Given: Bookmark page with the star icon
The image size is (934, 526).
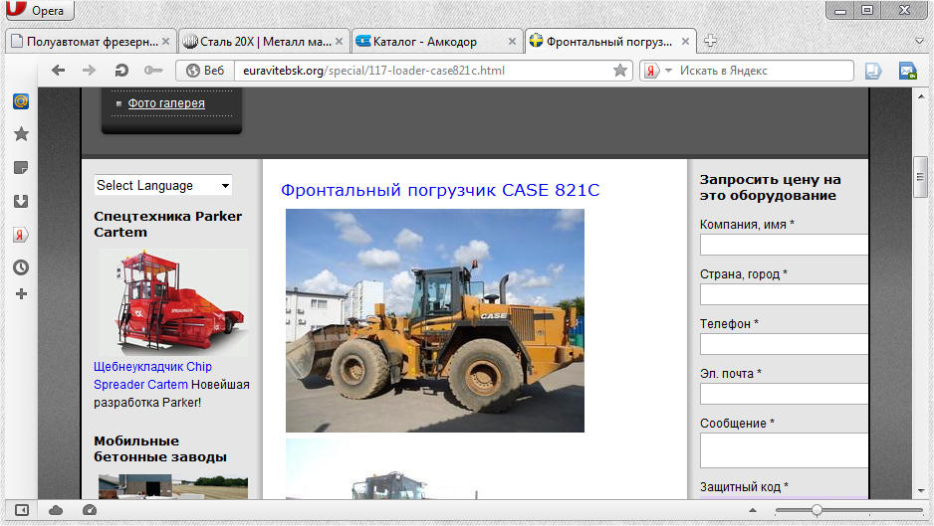Looking at the screenshot, I should pyautogui.click(x=620, y=71).
